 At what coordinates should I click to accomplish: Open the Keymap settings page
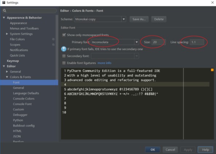click(x=13, y=61)
